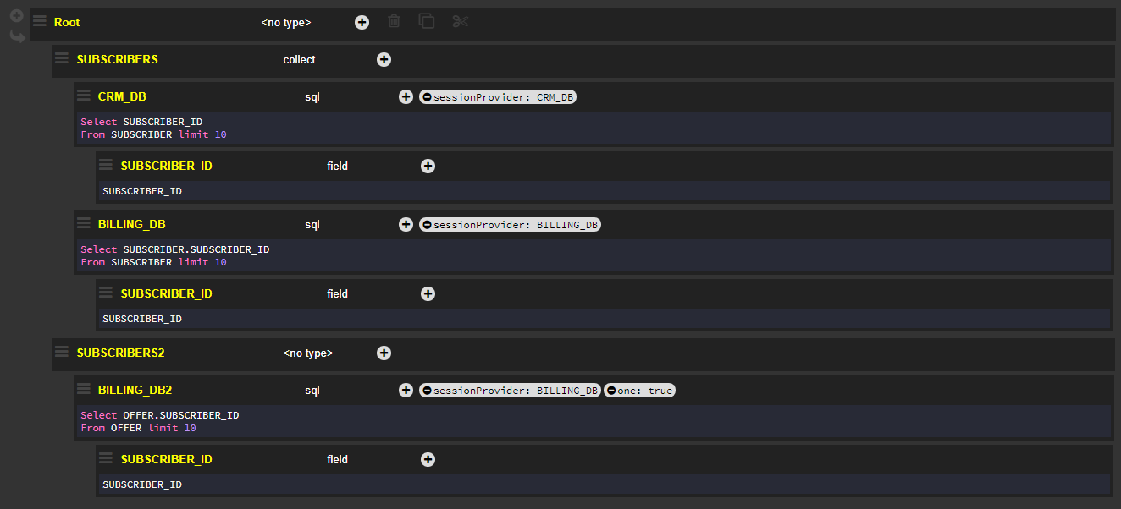Open the '<no type>' selector on SUBSCRIBERS2

click(x=307, y=353)
